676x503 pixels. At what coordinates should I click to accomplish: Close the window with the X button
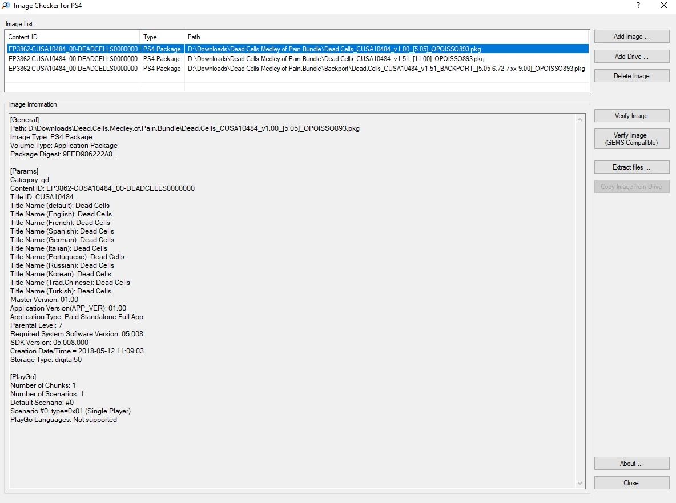[x=664, y=6]
